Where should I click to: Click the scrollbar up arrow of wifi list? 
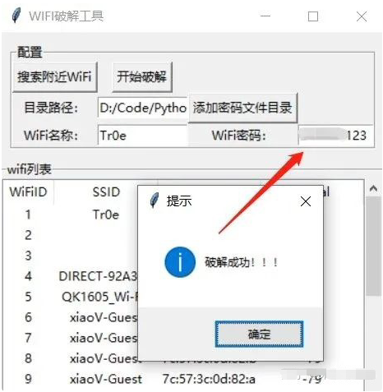373,188
